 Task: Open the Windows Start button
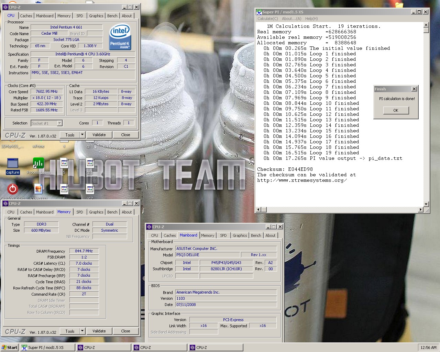click(x=10, y=347)
